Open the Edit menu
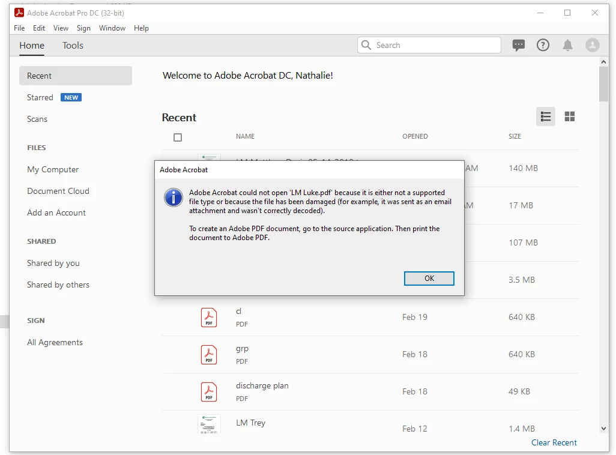616x455 pixels. (39, 28)
